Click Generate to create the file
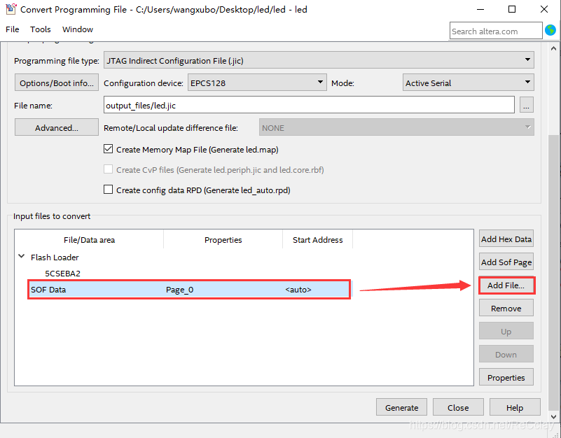This screenshot has height=438, width=561. (x=401, y=408)
